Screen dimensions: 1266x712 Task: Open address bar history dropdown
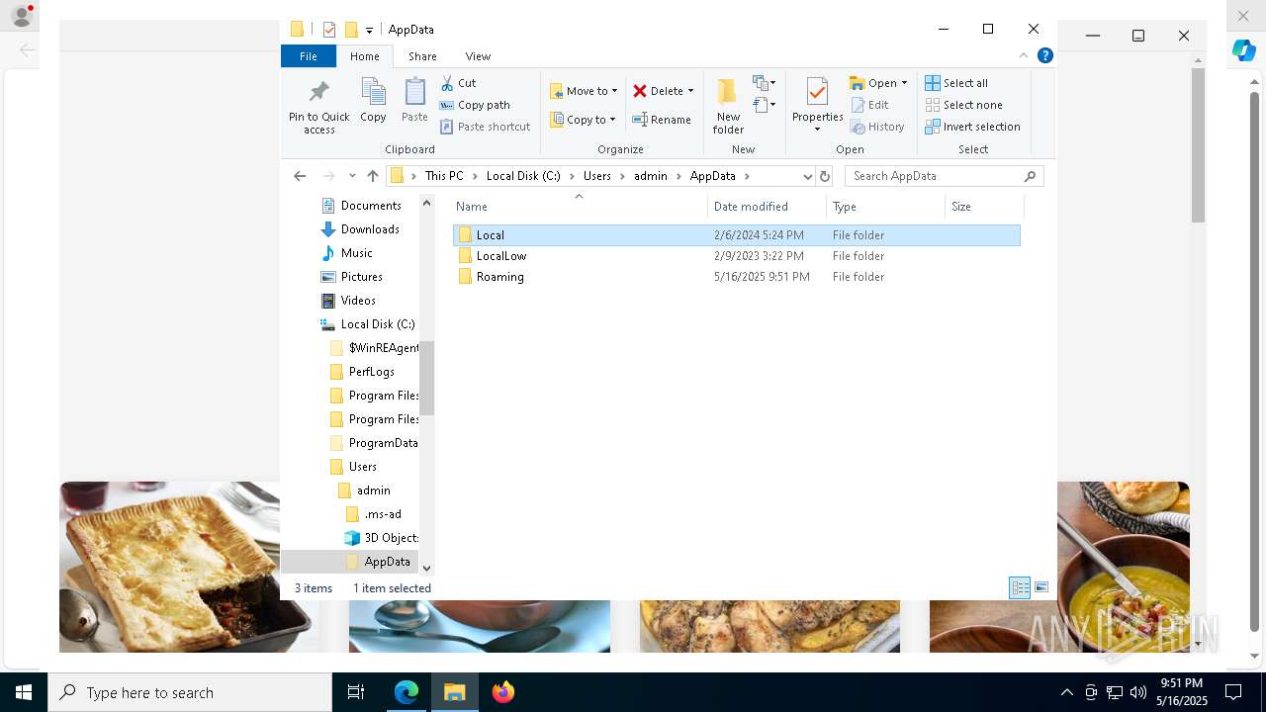coord(807,176)
